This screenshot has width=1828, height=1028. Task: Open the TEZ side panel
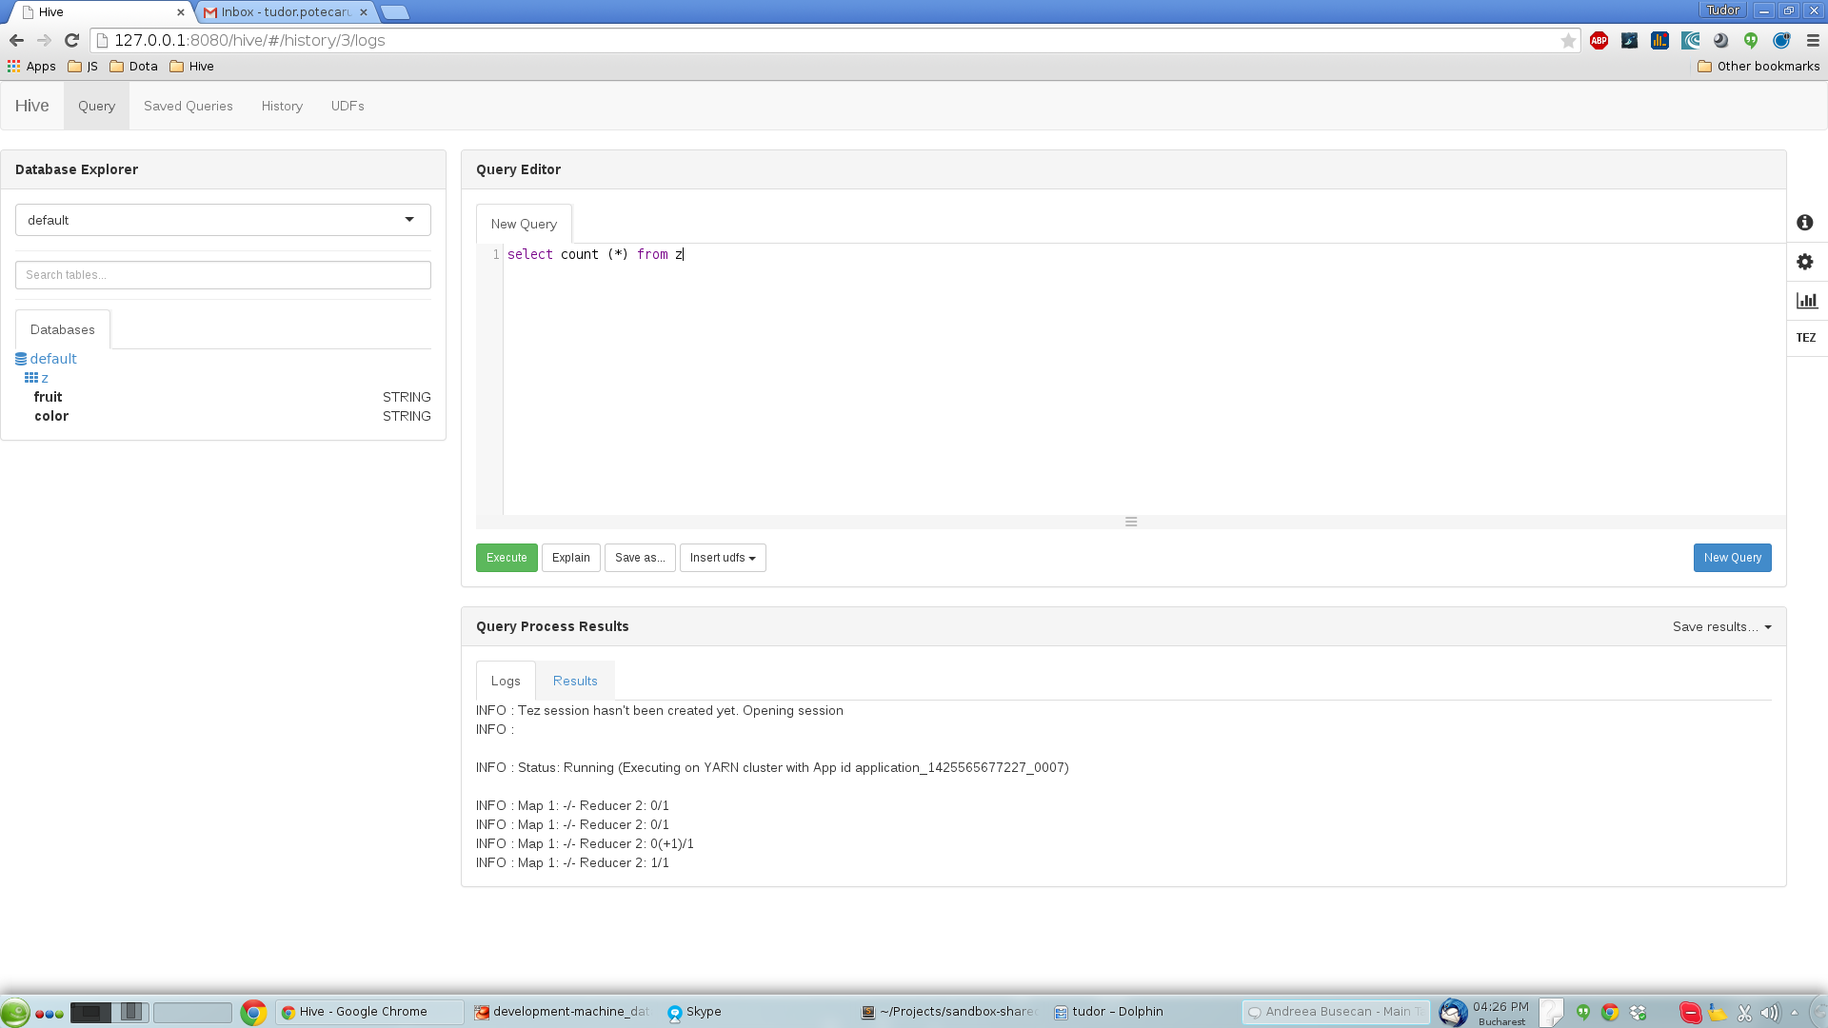coord(1806,338)
